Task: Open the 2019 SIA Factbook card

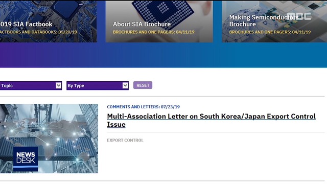Action: click(48, 21)
